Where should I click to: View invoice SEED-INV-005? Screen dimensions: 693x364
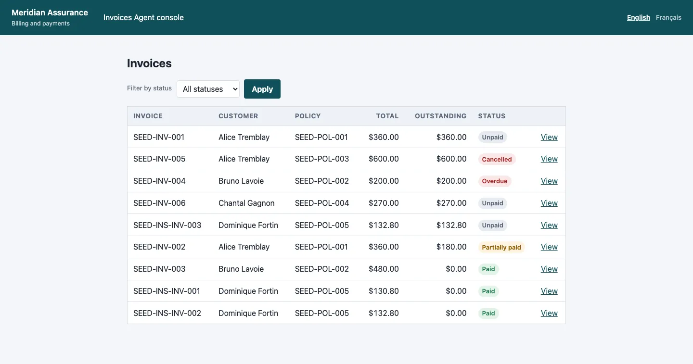[x=549, y=159]
